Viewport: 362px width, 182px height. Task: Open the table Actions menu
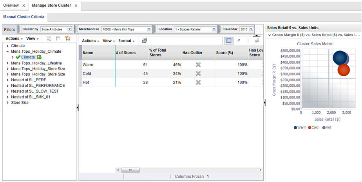click(90, 41)
